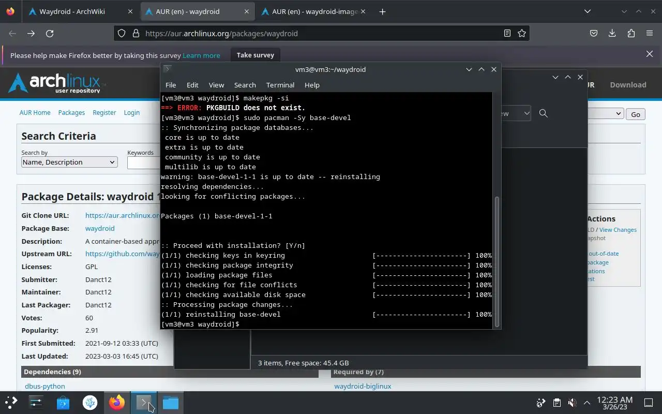Image resolution: width=662 pixels, height=414 pixels.
Task: Click the terminal vertical scrollbar
Action: pos(497,261)
